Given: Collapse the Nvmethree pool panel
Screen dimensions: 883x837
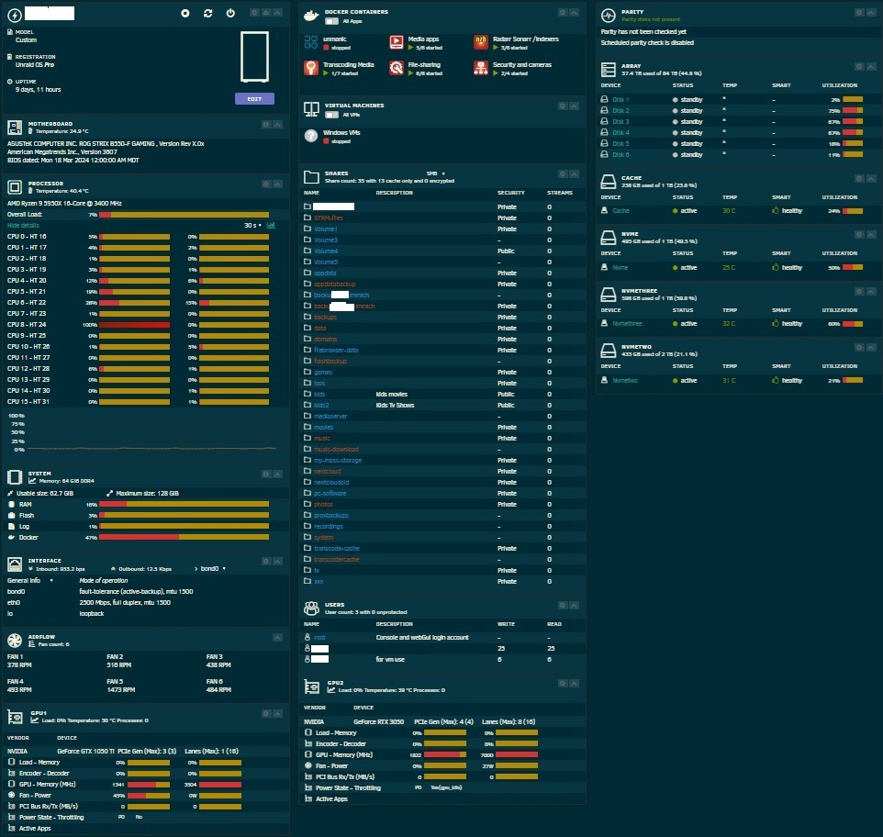Looking at the screenshot, I should point(871,292).
